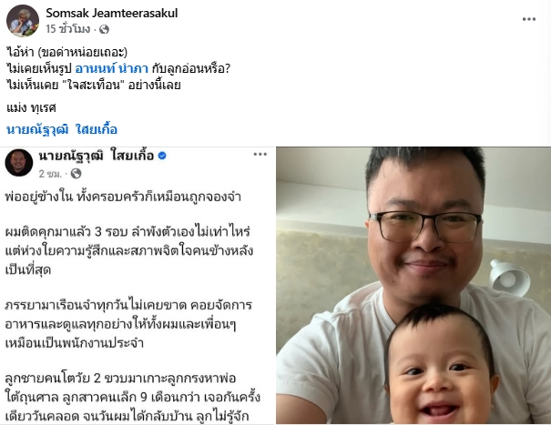Viewport: 551px width, 425px height.
Task: Click the globe audience icon beside 15 ชั่วโมง
Action: tap(104, 29)
